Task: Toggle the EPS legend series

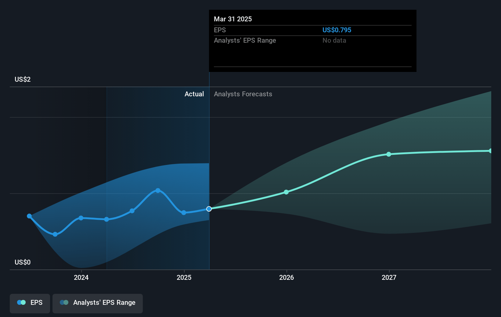Action: (30, 303)
